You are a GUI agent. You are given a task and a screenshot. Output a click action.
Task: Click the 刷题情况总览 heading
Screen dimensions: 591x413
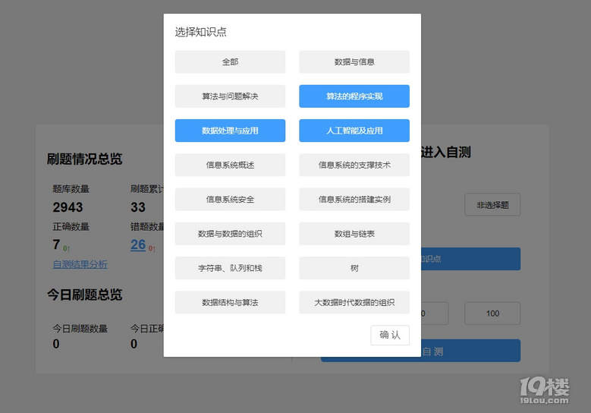84,159
